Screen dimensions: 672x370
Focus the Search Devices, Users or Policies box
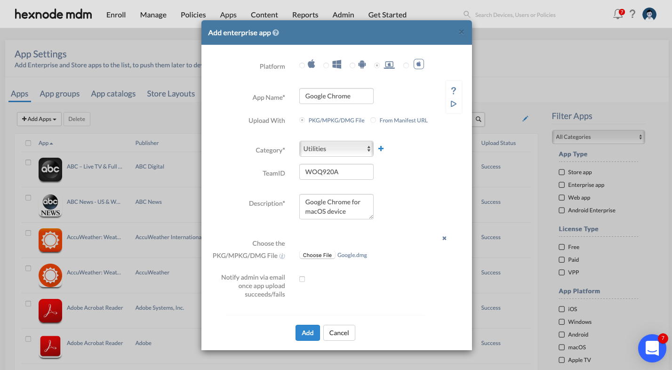(x=515, y=15)
